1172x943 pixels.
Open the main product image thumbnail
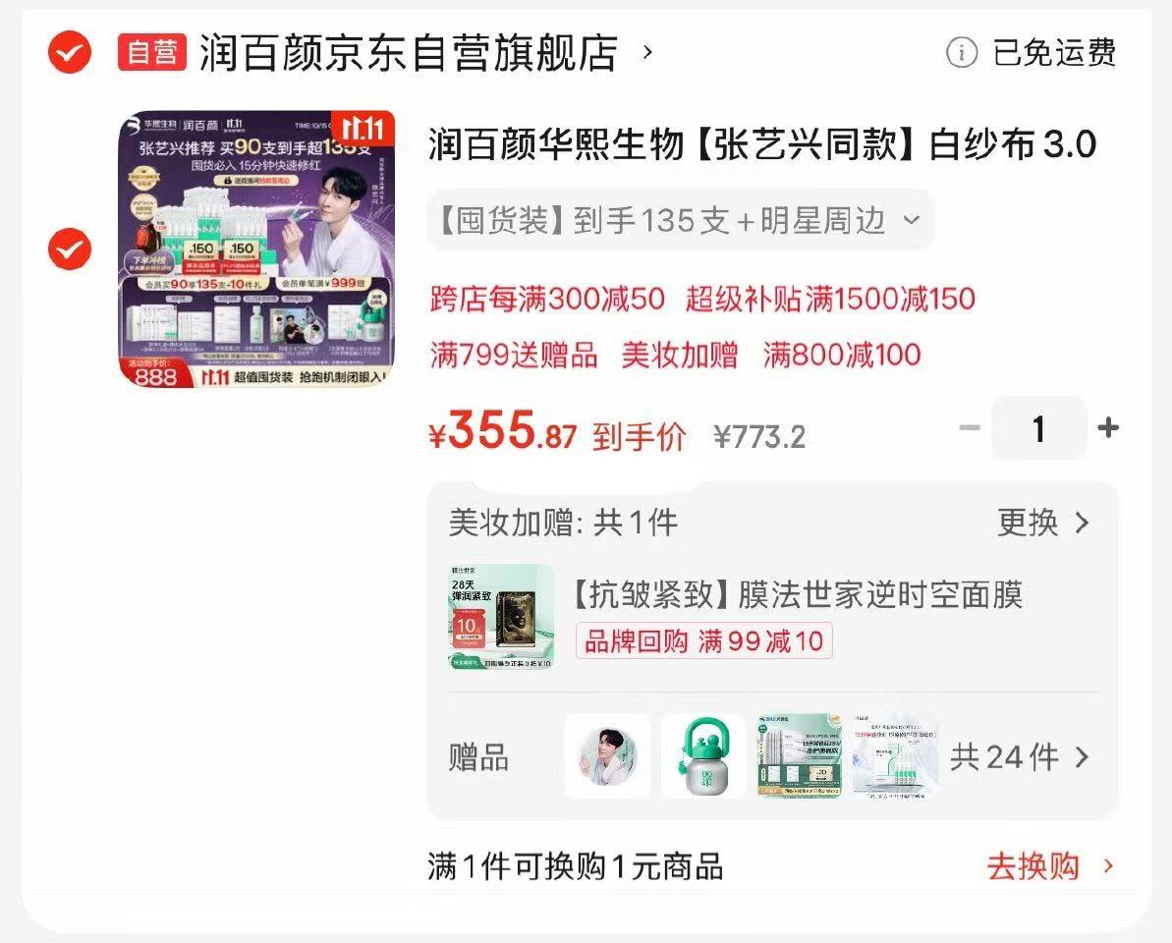tap(256, 249)
